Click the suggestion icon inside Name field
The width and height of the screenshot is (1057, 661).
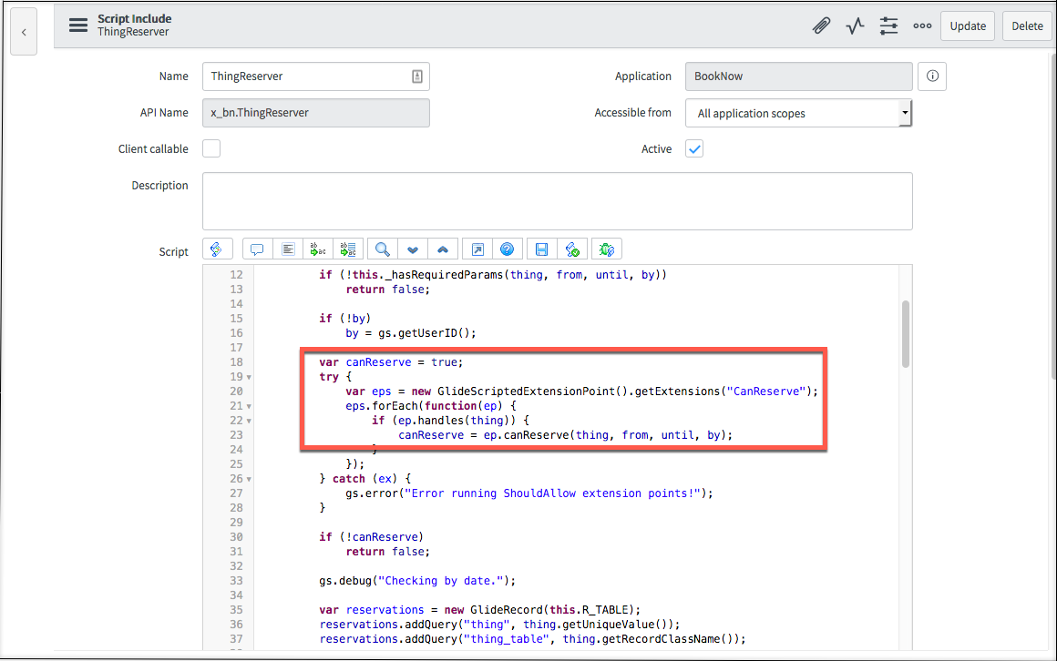tap(417, 76)
